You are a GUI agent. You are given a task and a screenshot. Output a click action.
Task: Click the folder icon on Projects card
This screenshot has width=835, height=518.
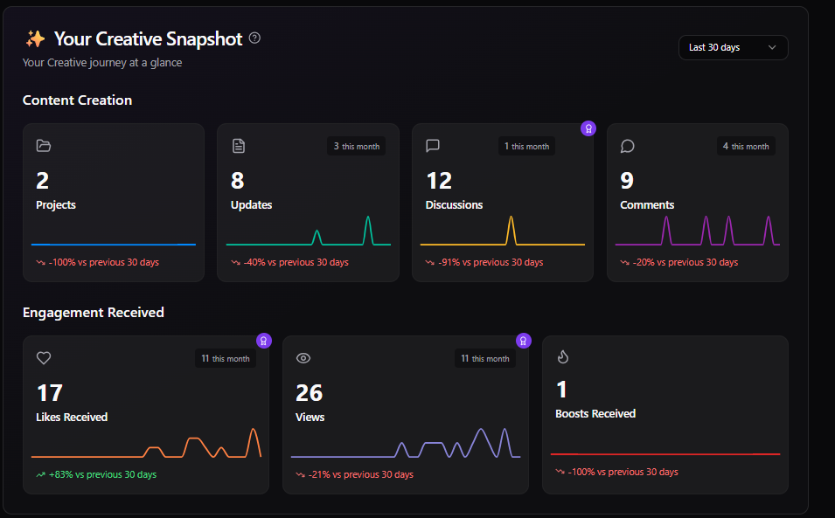[x=44, y=146]
